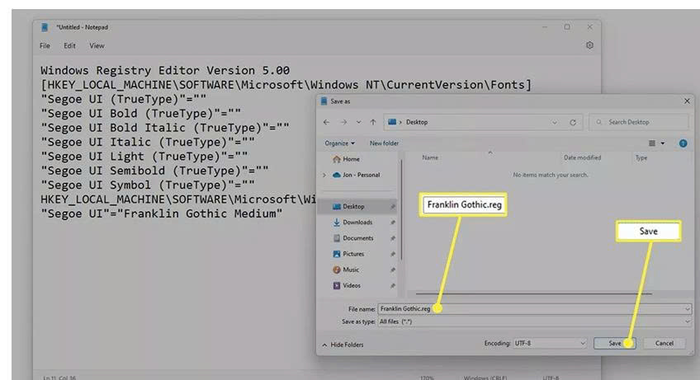This screenshot has height=380, width=700.
Task: Go forward in Save as dialog
Action: [x=343, y=122]
